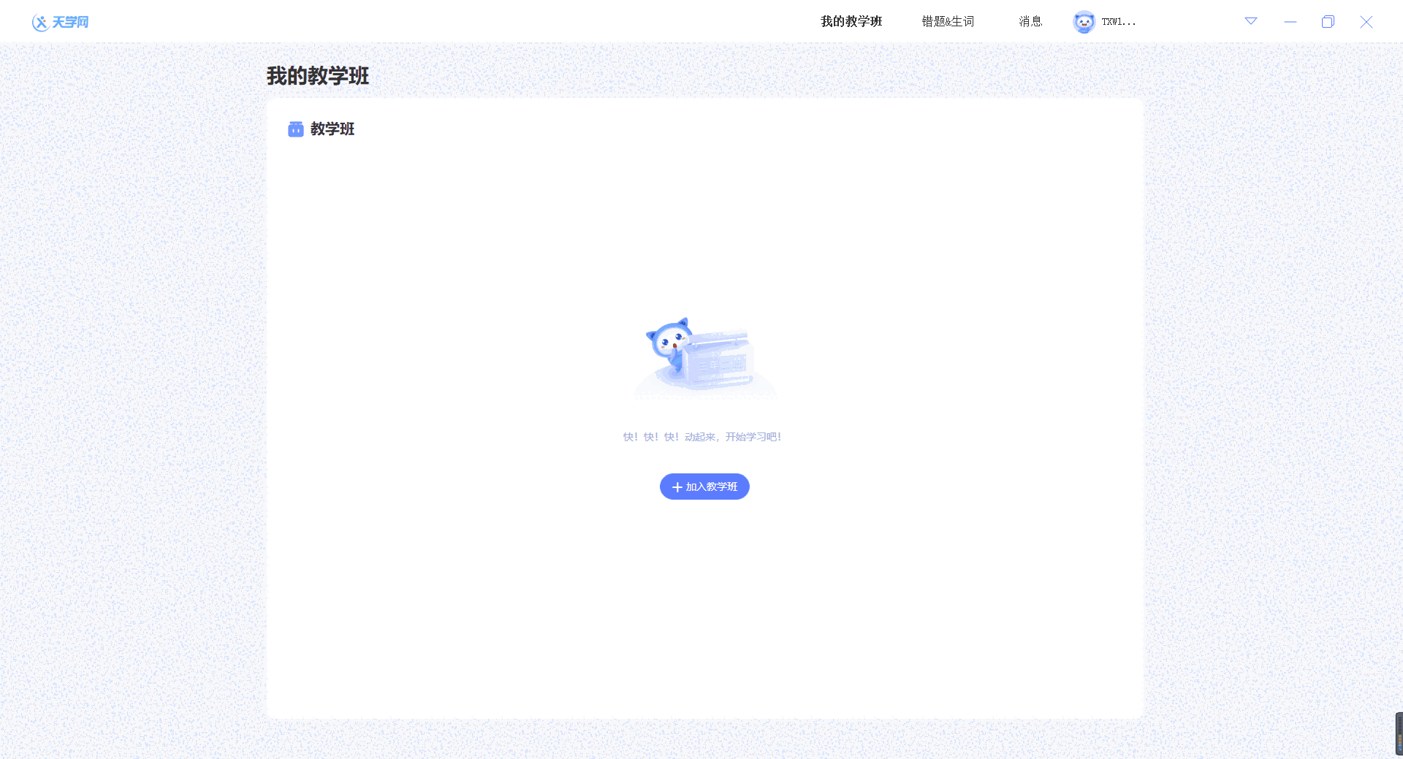The image size is (1403, 759).
Task: Click the TXW1... username text
Action: (1118, 22)
